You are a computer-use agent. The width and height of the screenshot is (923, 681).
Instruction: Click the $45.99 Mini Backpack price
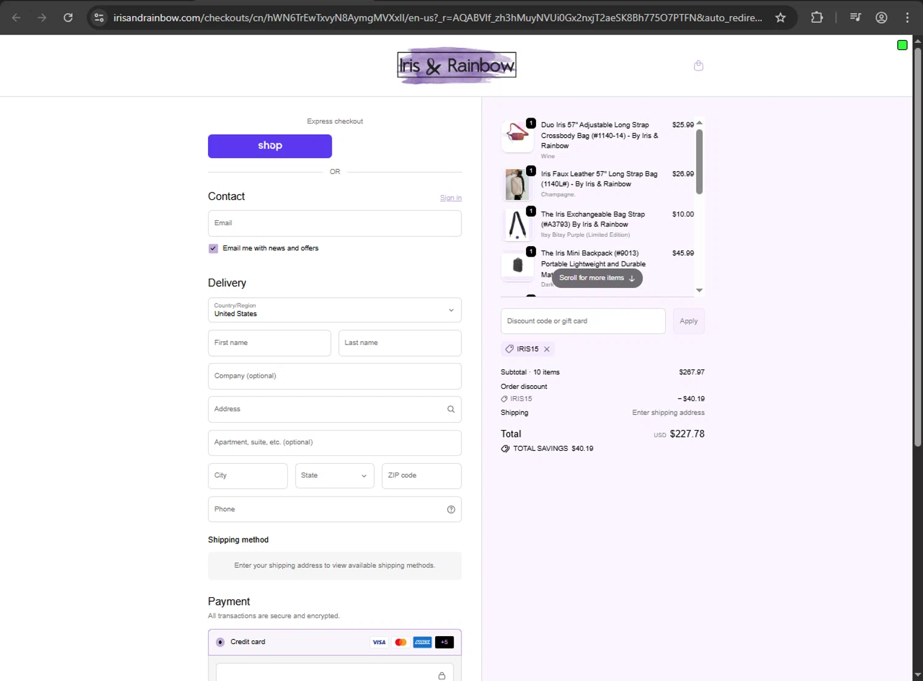683,253
